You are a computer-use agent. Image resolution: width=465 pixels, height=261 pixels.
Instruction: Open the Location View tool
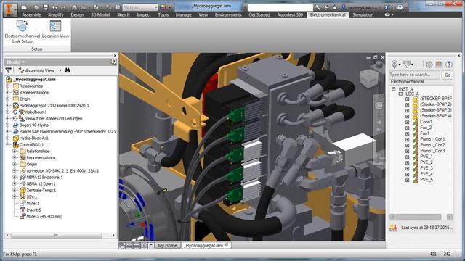(55, 29)
